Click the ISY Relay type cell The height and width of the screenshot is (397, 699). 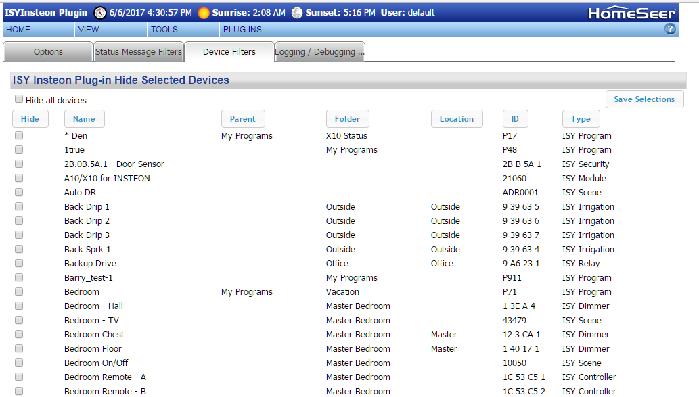(x=581, y=264)
